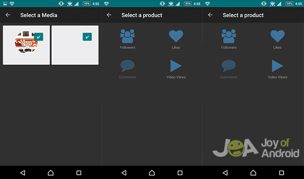Viewport: 304px width, 179px height.
Task: Tap Android home button on left screen
Action: [51, 172]
